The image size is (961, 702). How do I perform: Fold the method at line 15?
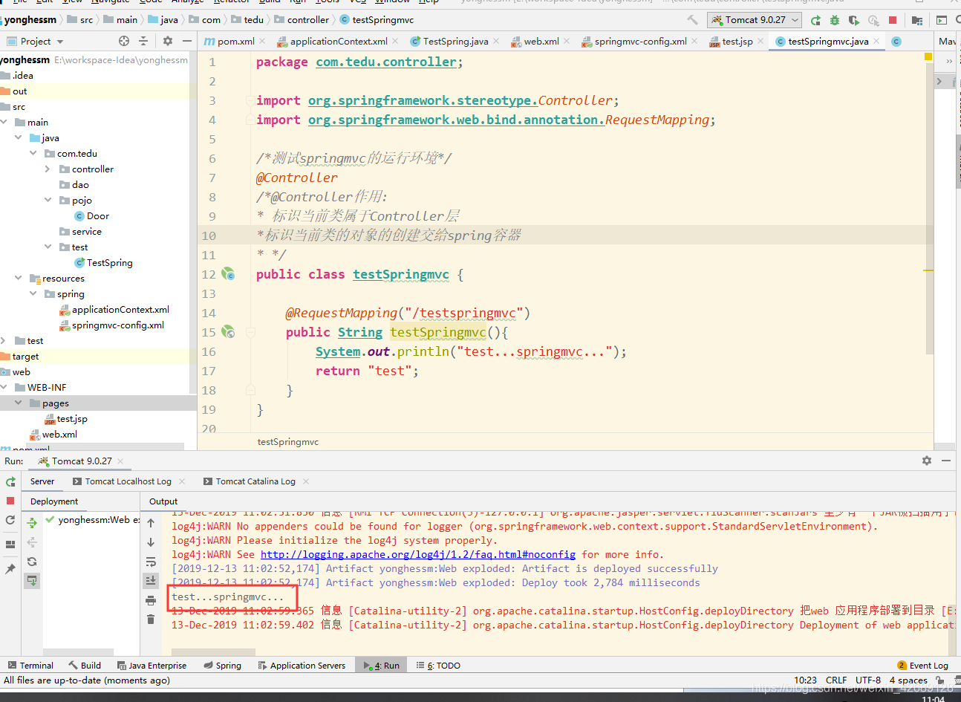(250, 332)
